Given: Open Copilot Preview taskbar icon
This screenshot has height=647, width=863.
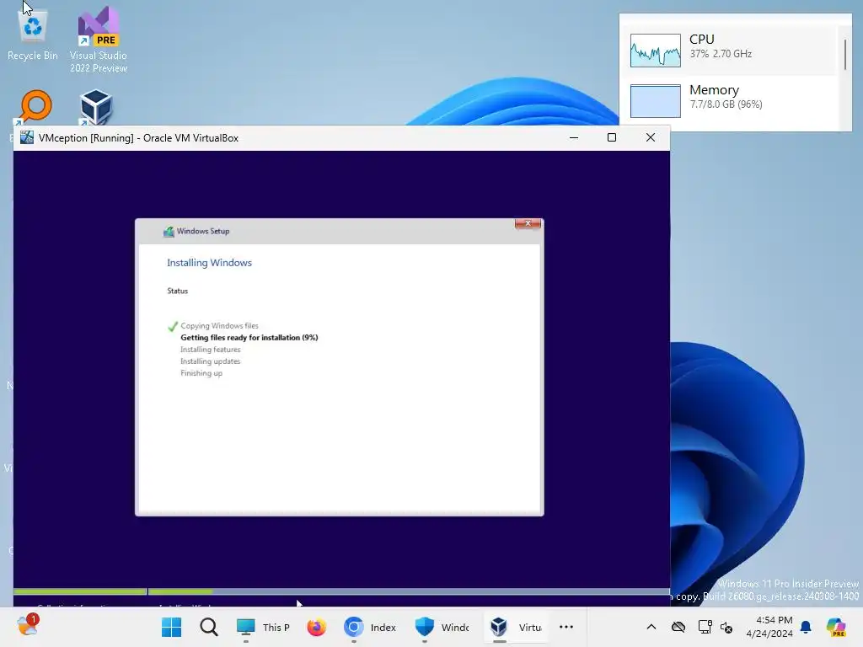Looking at the screenshot, I should click(x=836, y=627).
